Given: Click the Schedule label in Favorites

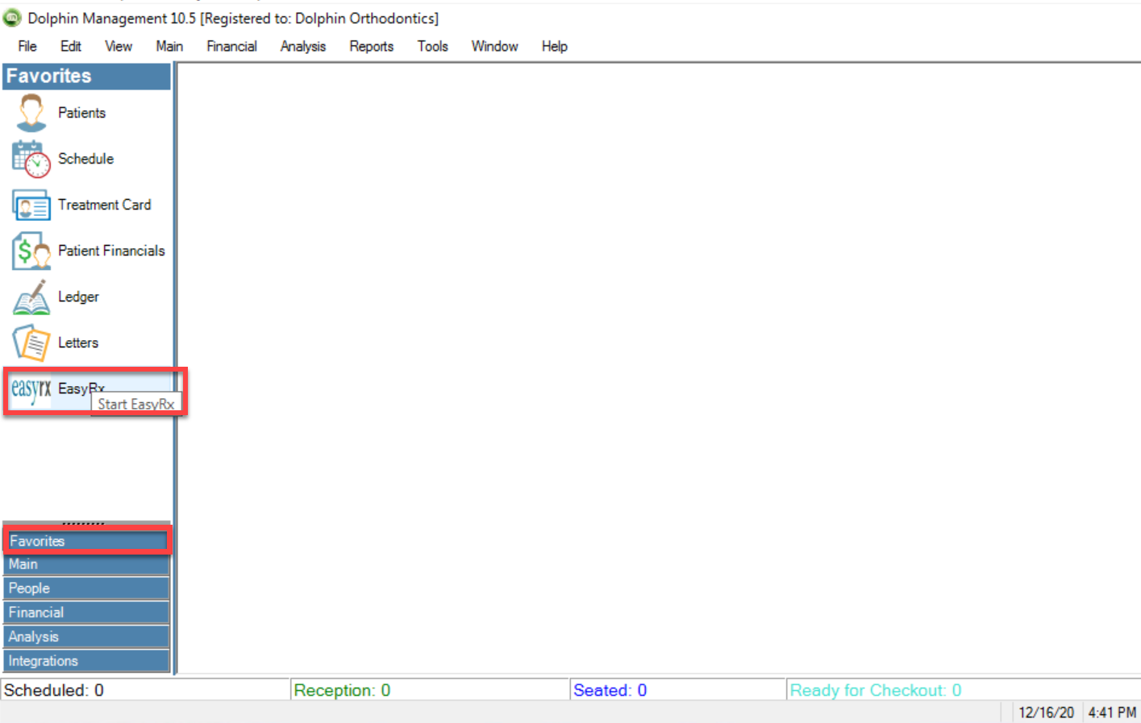Looking at the screenshot, I should 85,159.
